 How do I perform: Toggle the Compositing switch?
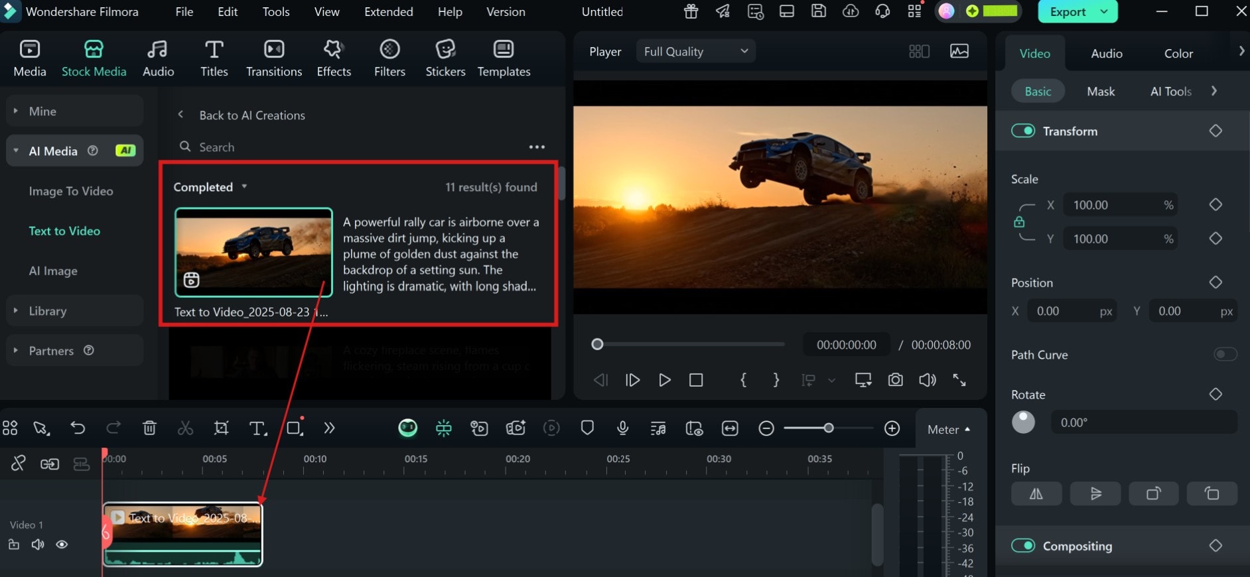(1022, 545)
